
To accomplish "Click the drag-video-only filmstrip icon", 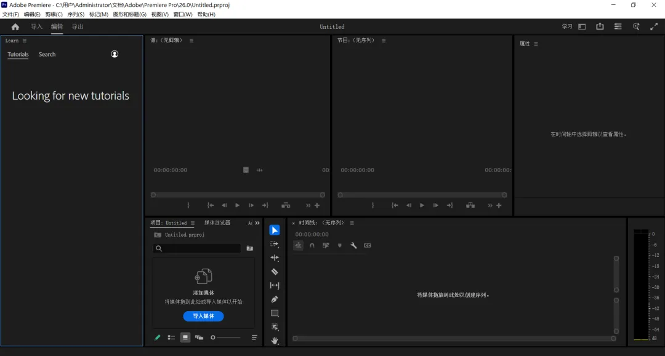I will coord(246,170).
